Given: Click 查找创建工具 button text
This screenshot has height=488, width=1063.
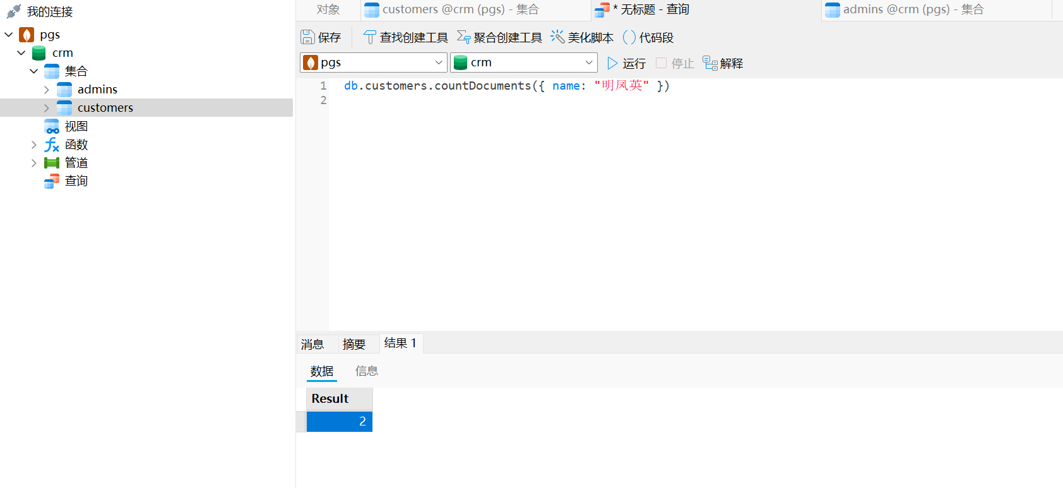Looking at the screenshot, I should (x=414, y=38).
